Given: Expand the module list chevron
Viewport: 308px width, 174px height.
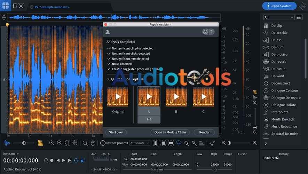Looking at the screenshot, I should (x=266, y=144).
